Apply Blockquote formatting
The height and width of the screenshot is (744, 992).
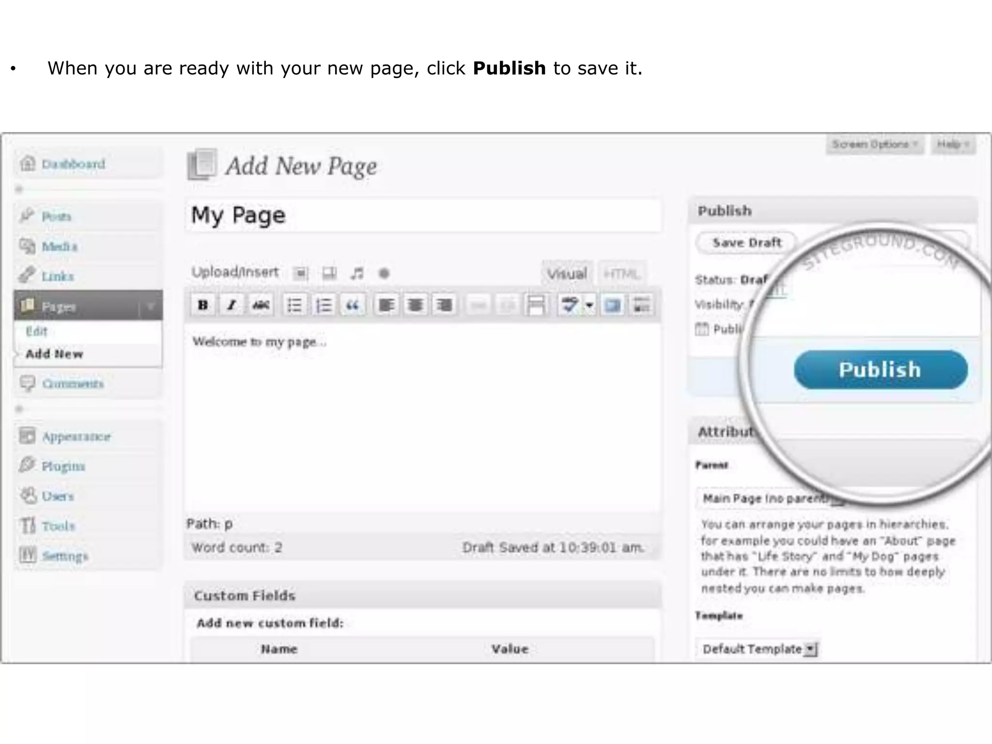[352, 305]
